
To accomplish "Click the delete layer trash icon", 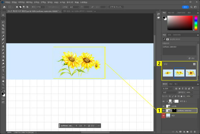I will (x=195, y=132).
